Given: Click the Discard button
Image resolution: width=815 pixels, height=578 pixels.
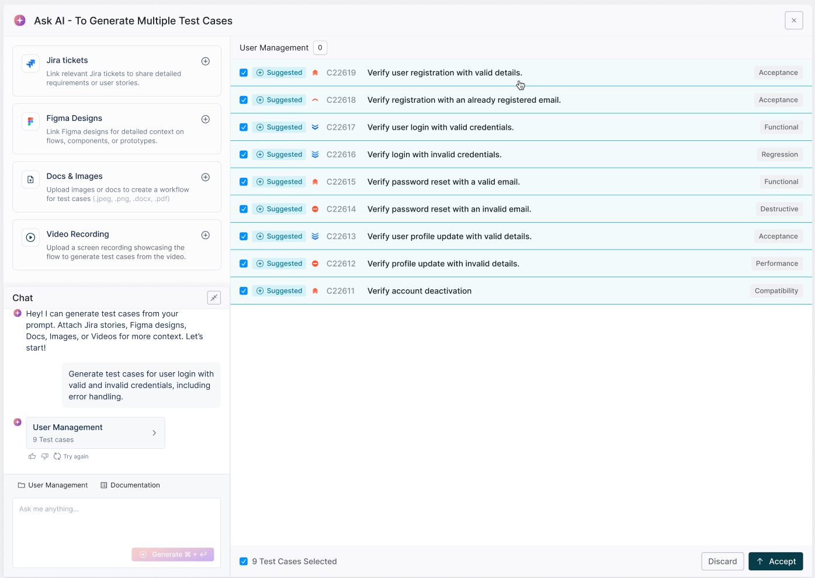Looking at the screenshot, I should tap(722, 561).
